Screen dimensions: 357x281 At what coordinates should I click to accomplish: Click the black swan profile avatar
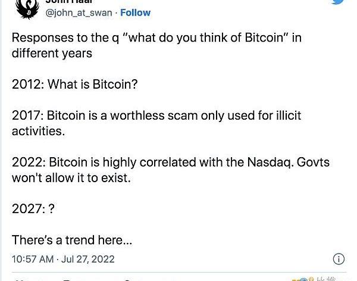click(27, 7)
